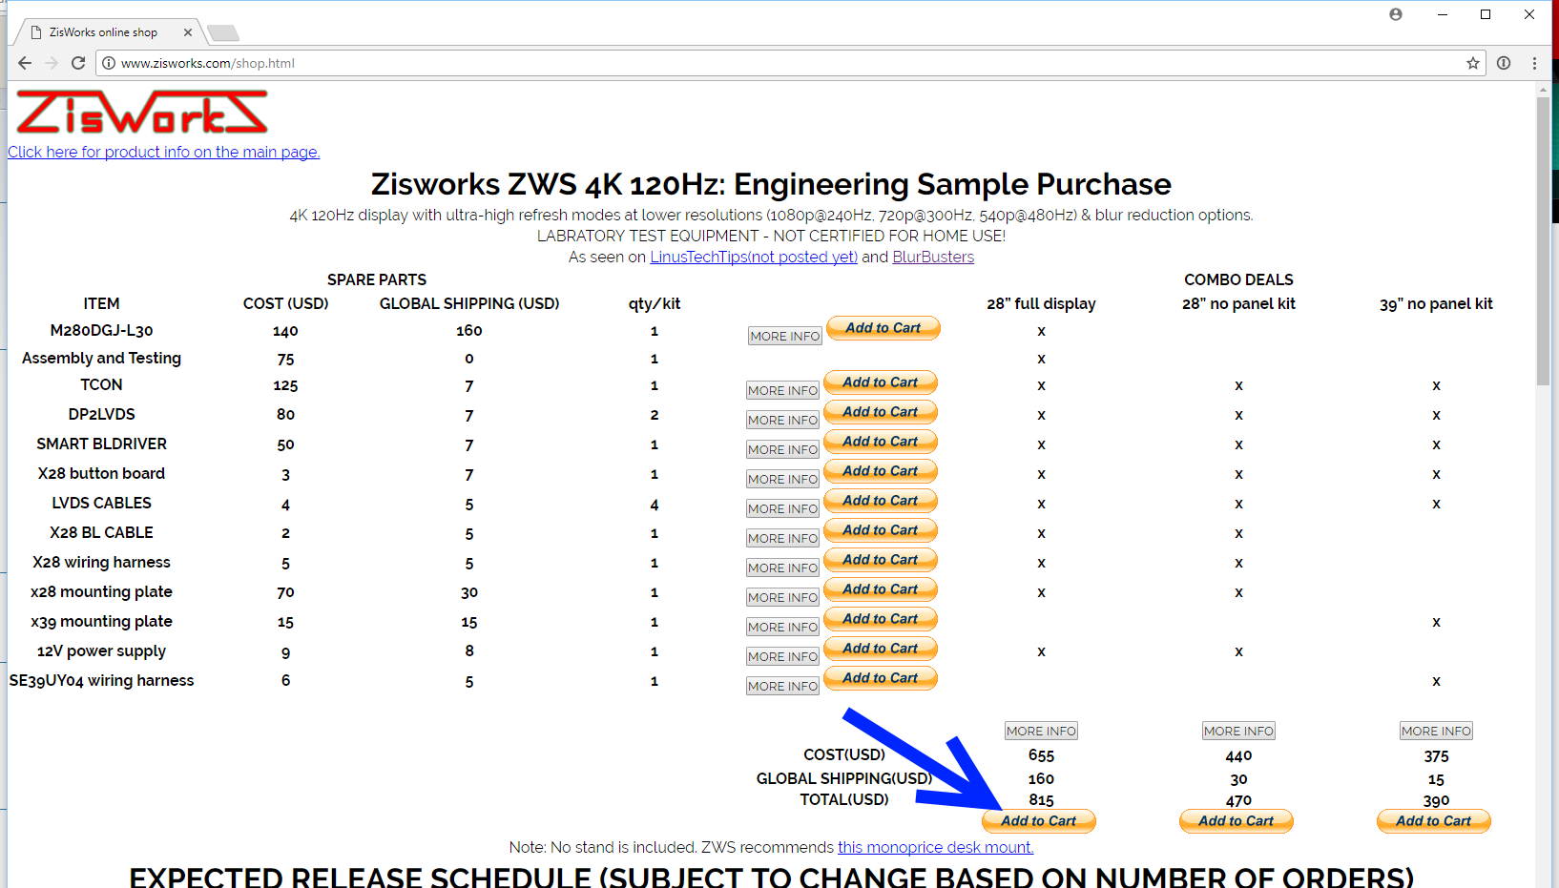
Task: Click the site information icon in the address bar
Action: 109,63
